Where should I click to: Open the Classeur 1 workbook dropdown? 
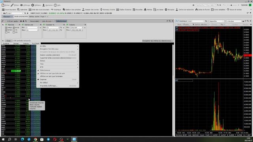click(x=8, y=17)
